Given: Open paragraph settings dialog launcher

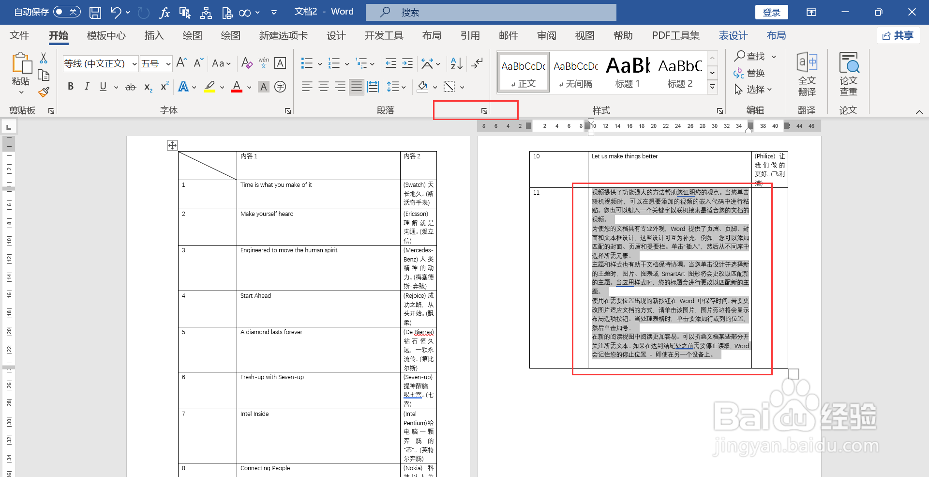Looking at the screenshot, I should tap(484, 111).
